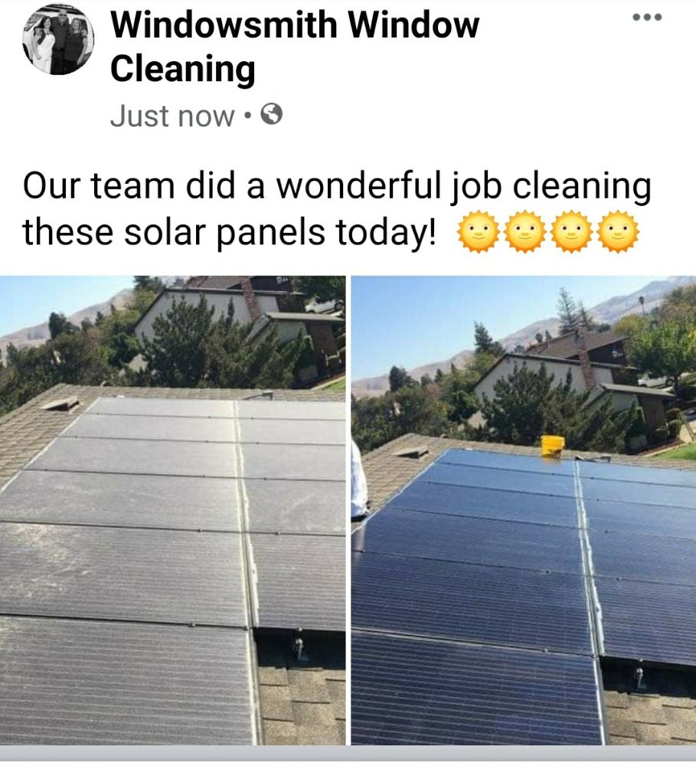Open the dirty solar panels before photo
Screen dimensions: 696x766
[x=172, y=510]
